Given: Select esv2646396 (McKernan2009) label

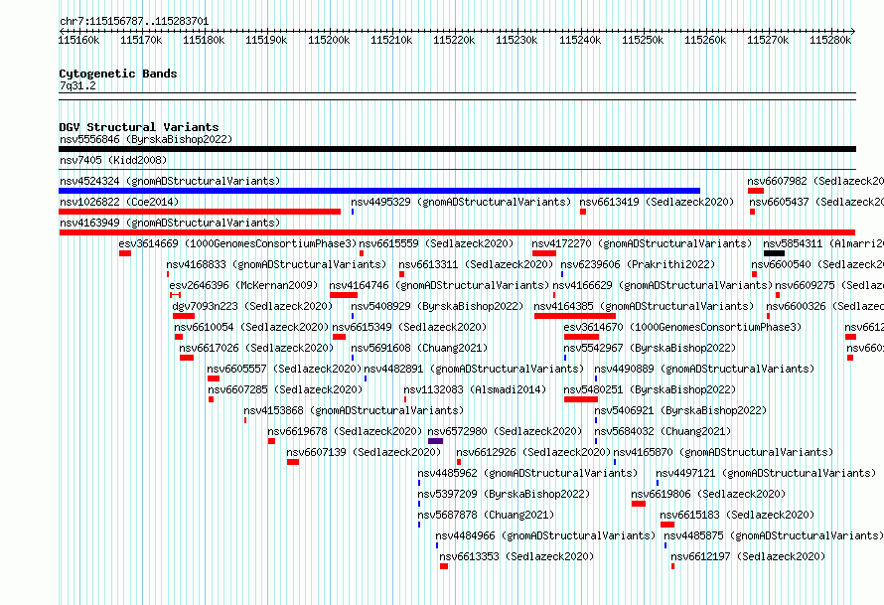Looking at the screenshot, I should tap(243, 285).
